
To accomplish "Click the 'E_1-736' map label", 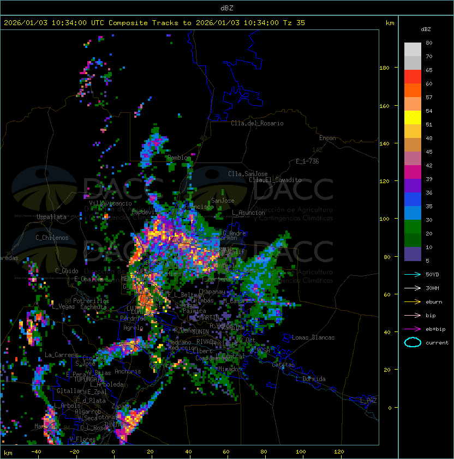I will [307, 161].
